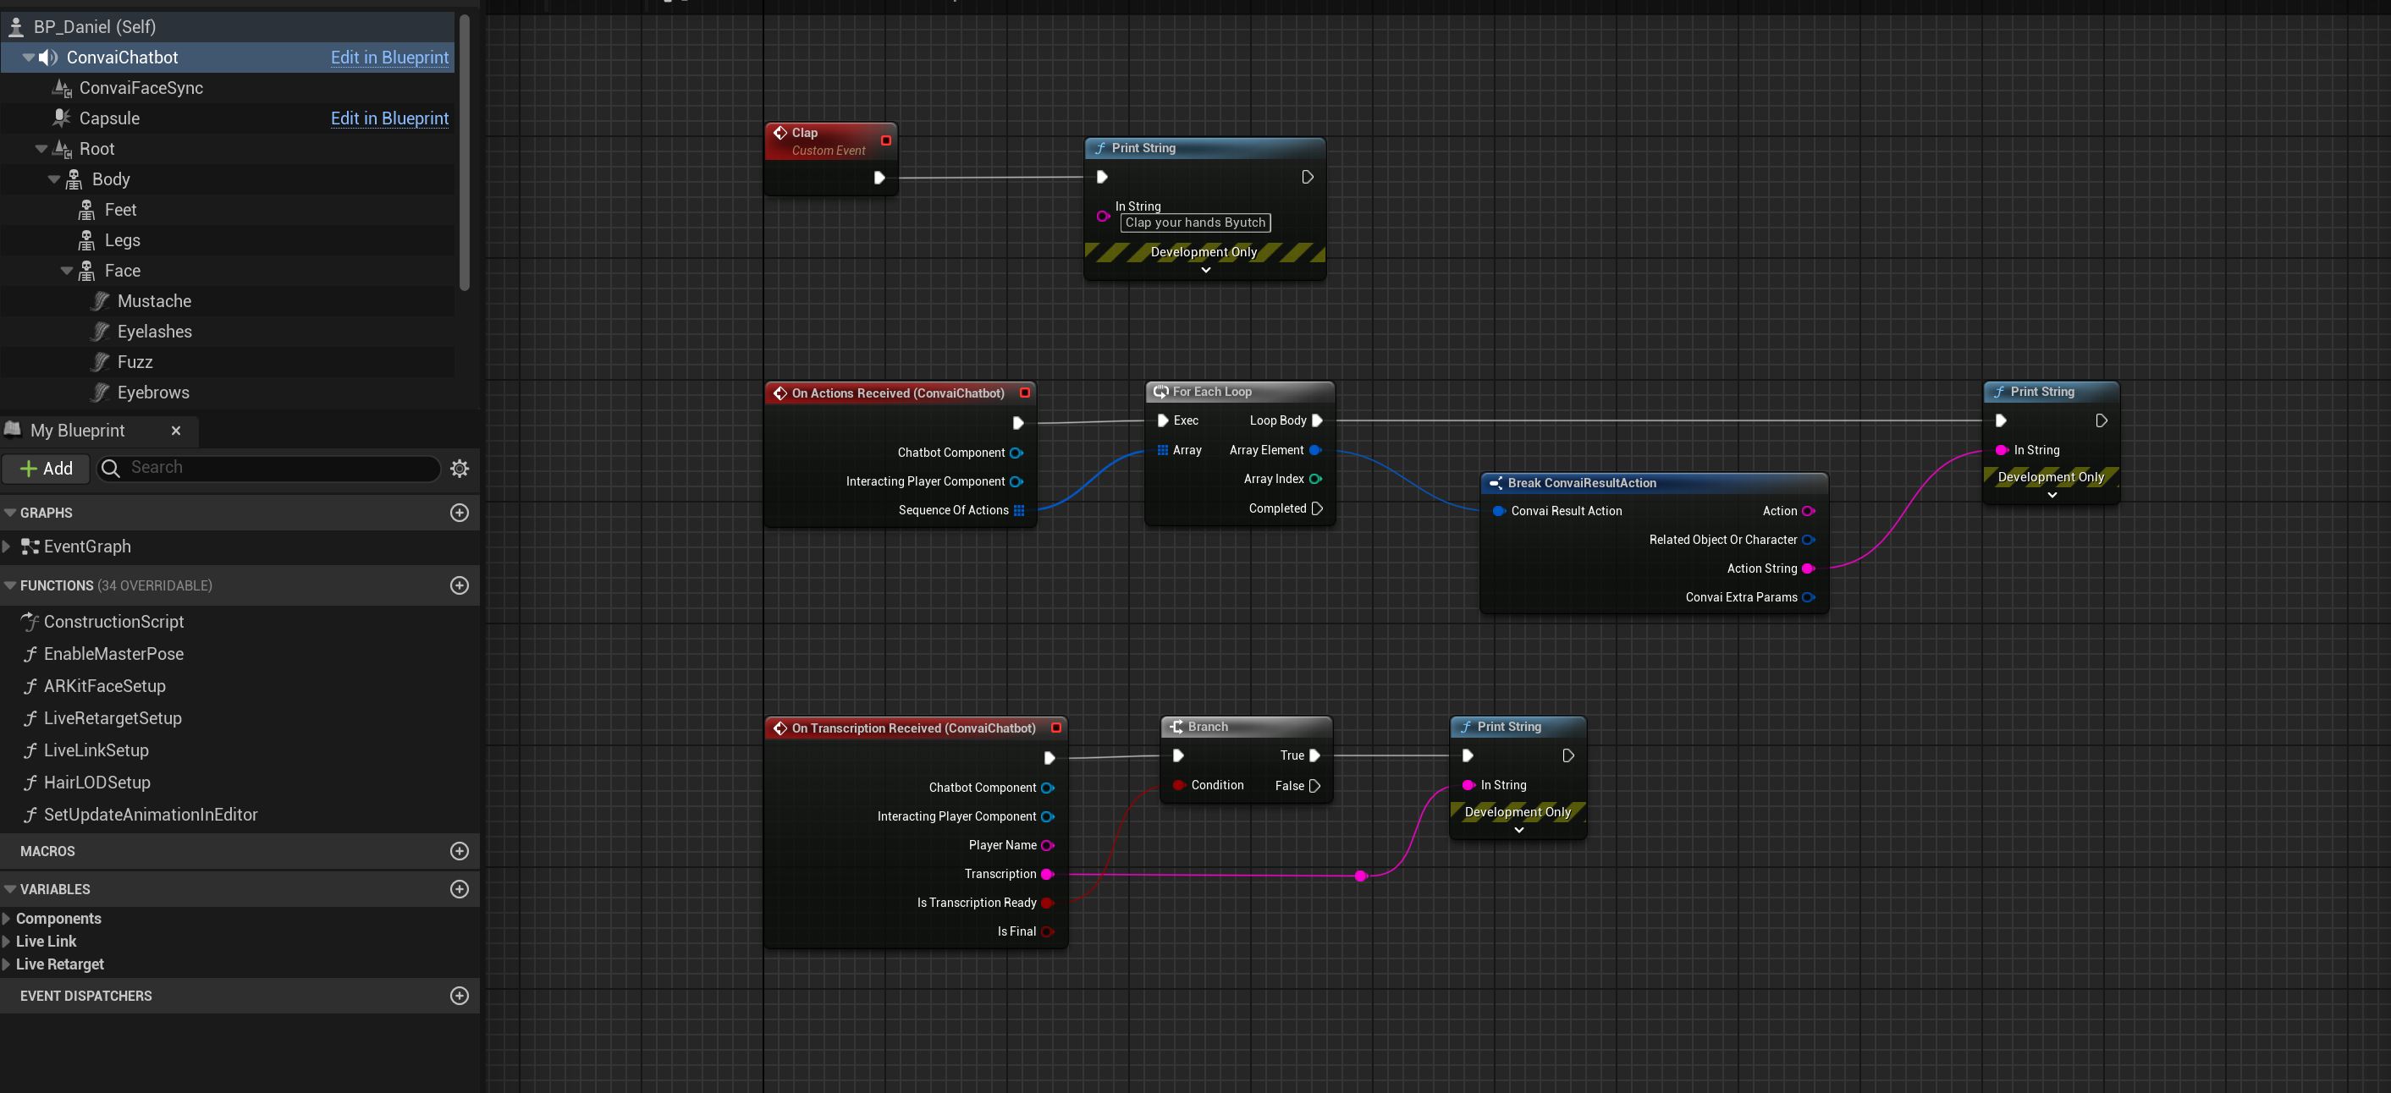Click the Action String output pin
The image size is (2391, 1093).
click(1808, 568)
